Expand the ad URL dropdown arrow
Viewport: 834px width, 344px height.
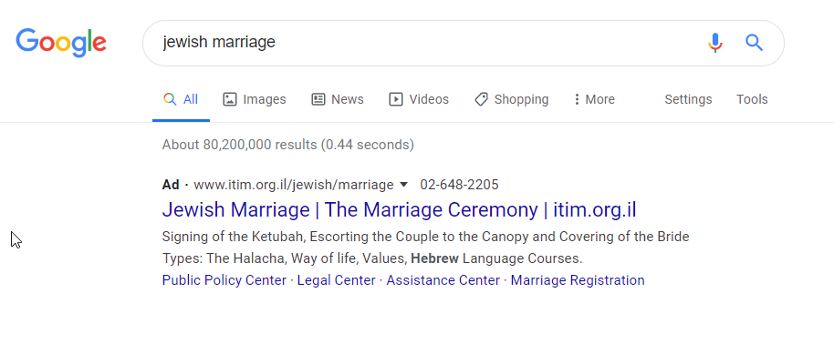coord(403,185)
